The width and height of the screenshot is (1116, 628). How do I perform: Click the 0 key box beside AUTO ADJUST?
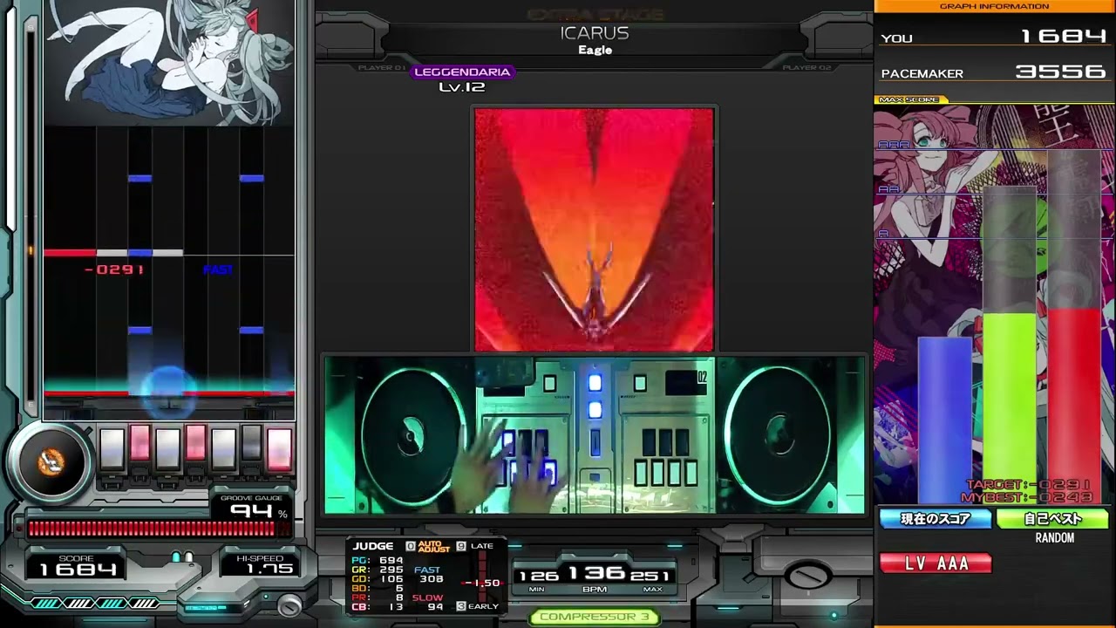tap(411, 546)
